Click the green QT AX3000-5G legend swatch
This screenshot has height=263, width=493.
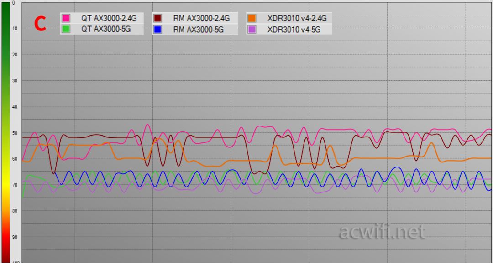(x=66, y=29)
